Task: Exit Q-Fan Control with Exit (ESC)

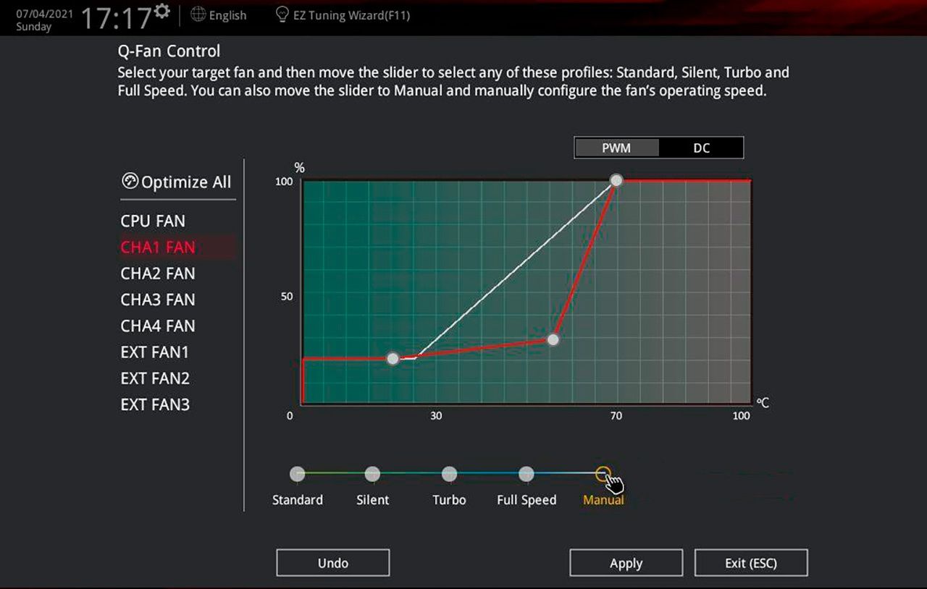Action: 750,562
